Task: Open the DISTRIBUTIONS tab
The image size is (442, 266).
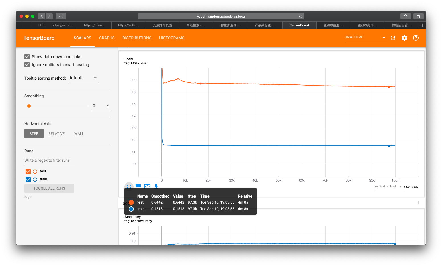Action: [137, 38]
